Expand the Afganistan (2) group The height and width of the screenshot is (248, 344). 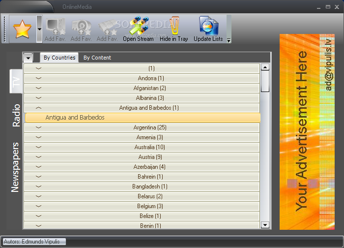point(142,88)
